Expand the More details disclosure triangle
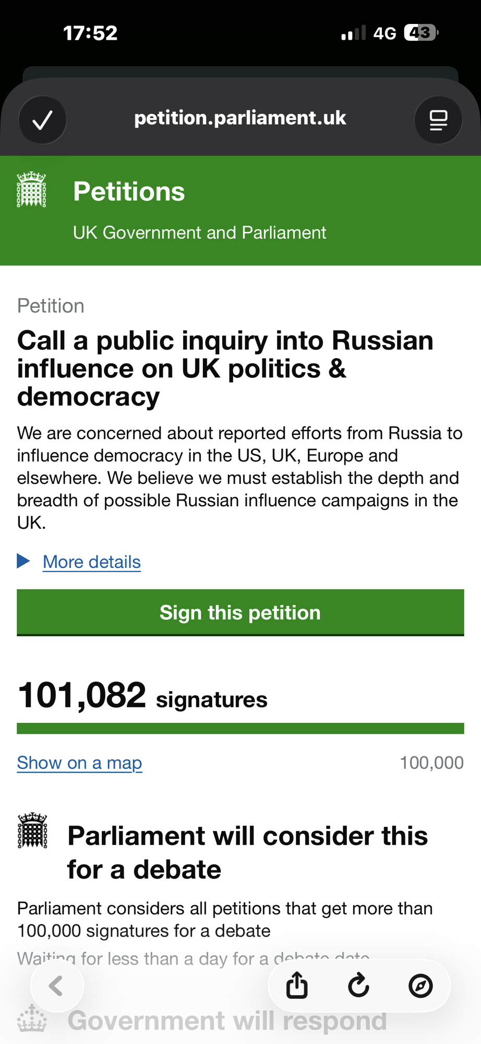This screenshot has height=1044, width=481. [23, 561]
